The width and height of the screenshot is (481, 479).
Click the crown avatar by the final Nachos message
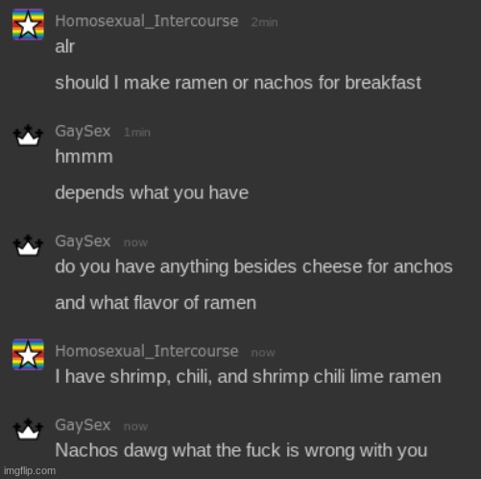coord(28,429)
